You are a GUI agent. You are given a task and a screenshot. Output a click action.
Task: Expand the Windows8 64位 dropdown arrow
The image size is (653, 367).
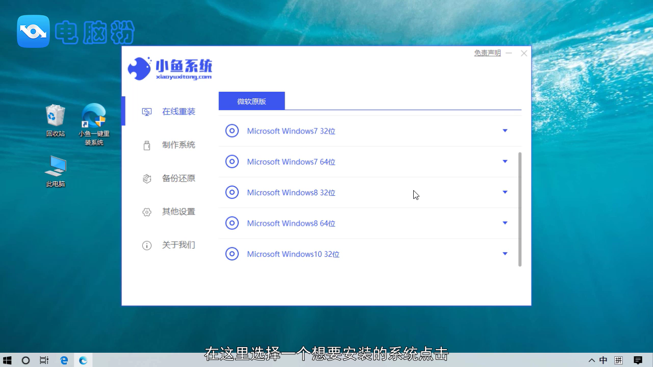(x=505, y=223)
